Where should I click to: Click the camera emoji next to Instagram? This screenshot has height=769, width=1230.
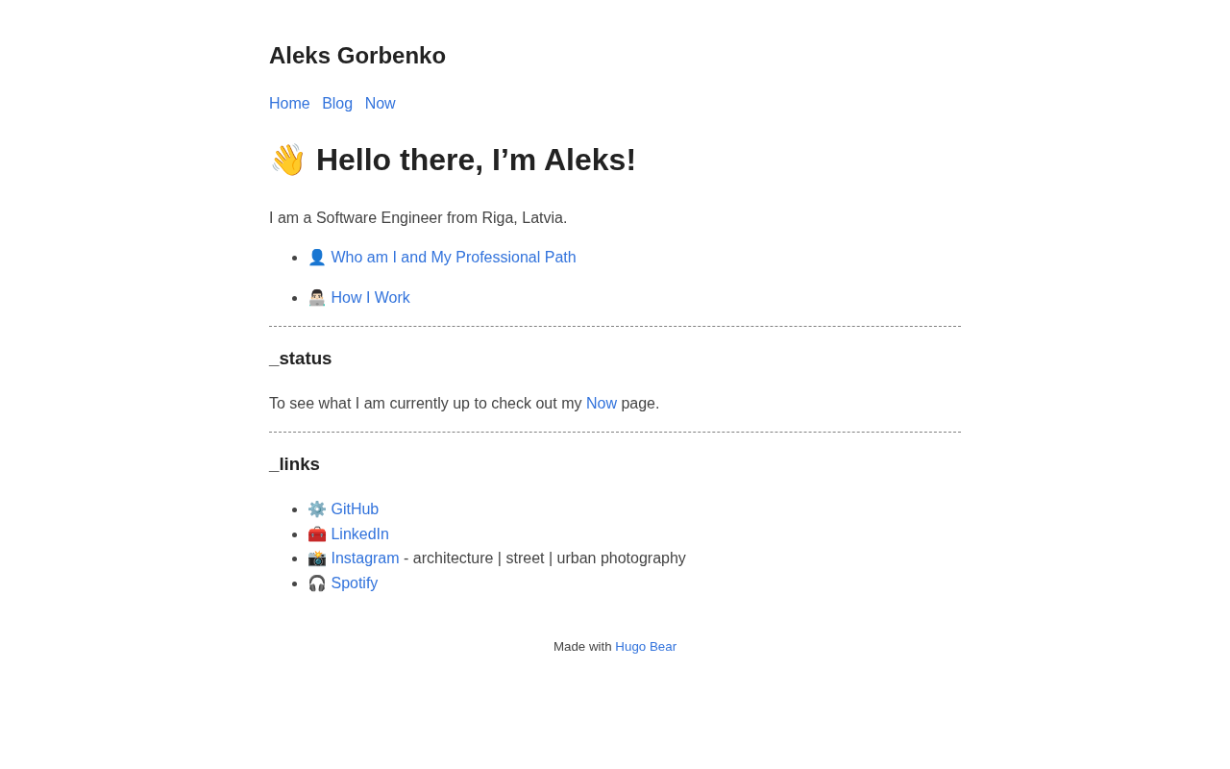(x=317, y=558)
